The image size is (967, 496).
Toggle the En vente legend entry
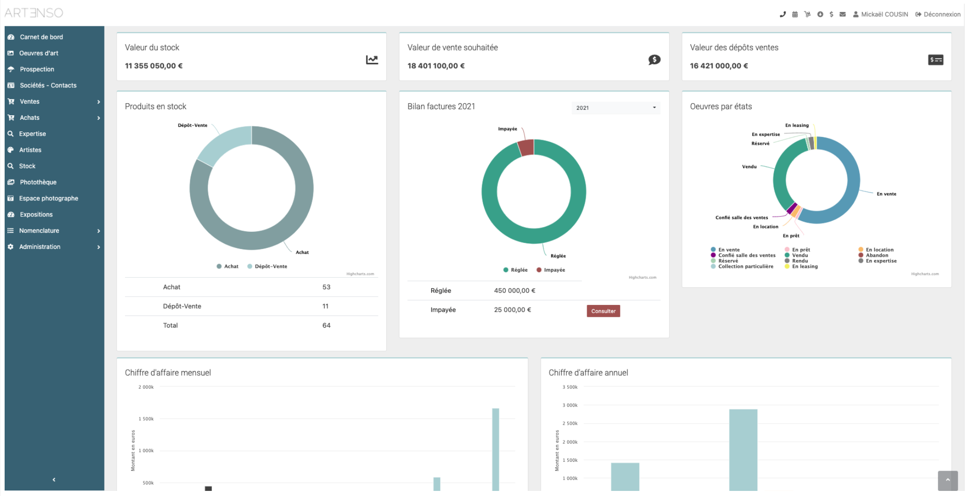click(x=725, y=250)
